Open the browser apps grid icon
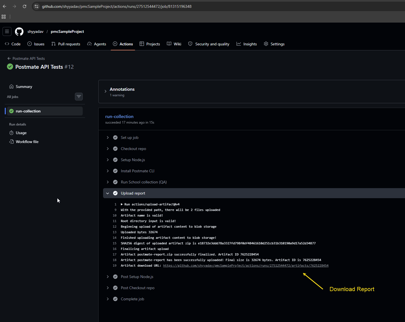 [x=4, y=17]
